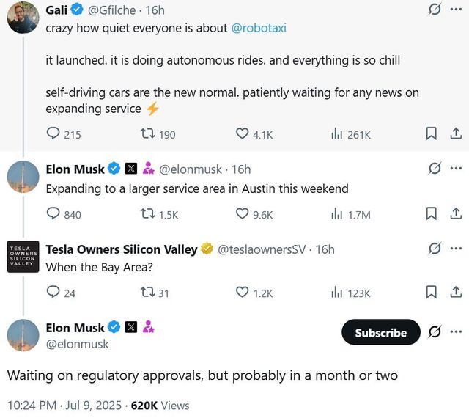
Task: Reply to Elon's Austin expansion tweet
Action: tap(53, 214)
